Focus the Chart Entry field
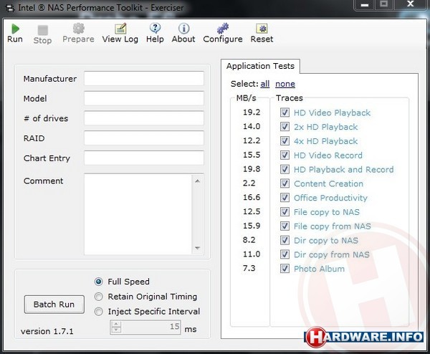 [x=144, y=158]
